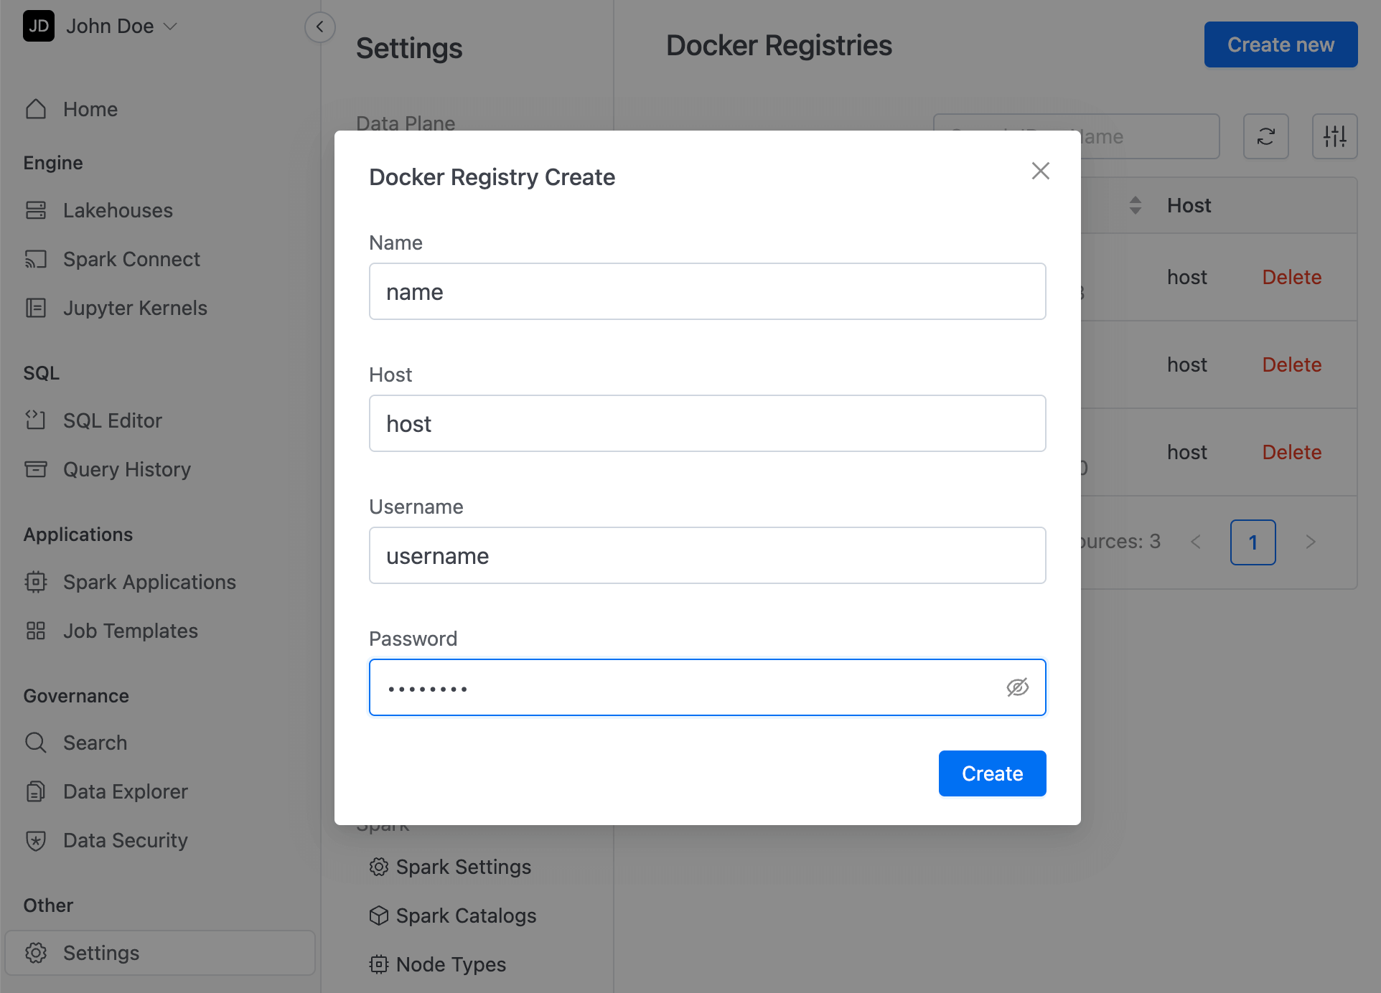Viewport: 1381px width, 993px height.
Task: Go to next page of registries
Action: 1311,542
